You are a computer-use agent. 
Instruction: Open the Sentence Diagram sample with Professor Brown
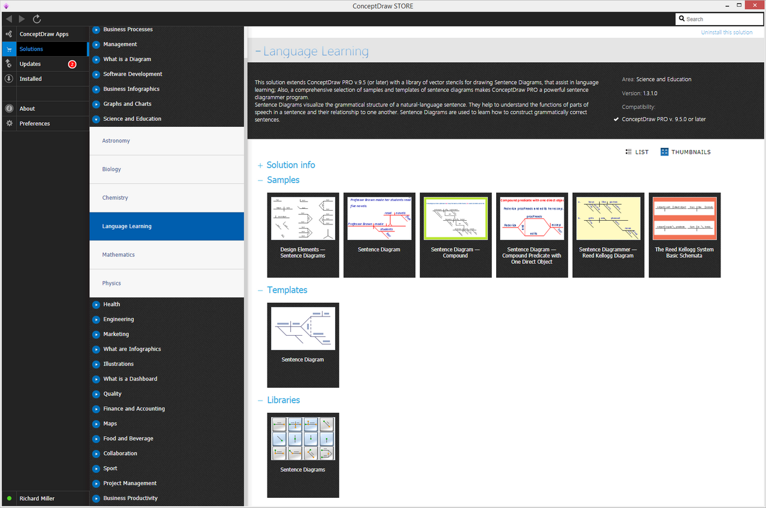tap(379, 235)
